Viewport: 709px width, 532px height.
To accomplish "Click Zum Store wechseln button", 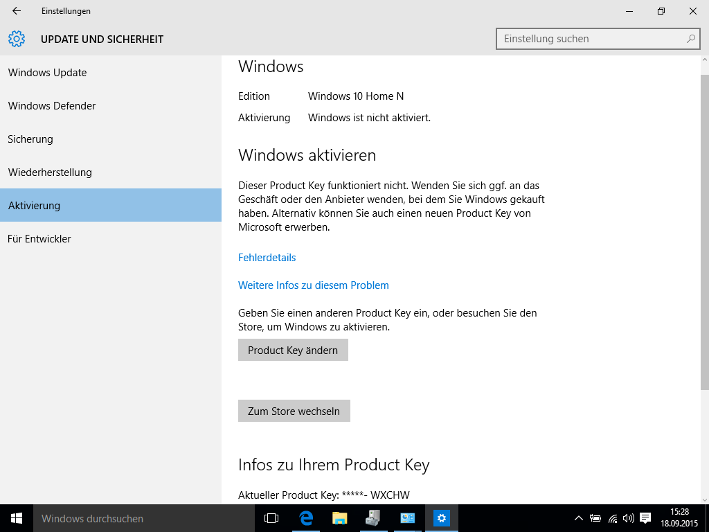I will (x=294, y=411).
